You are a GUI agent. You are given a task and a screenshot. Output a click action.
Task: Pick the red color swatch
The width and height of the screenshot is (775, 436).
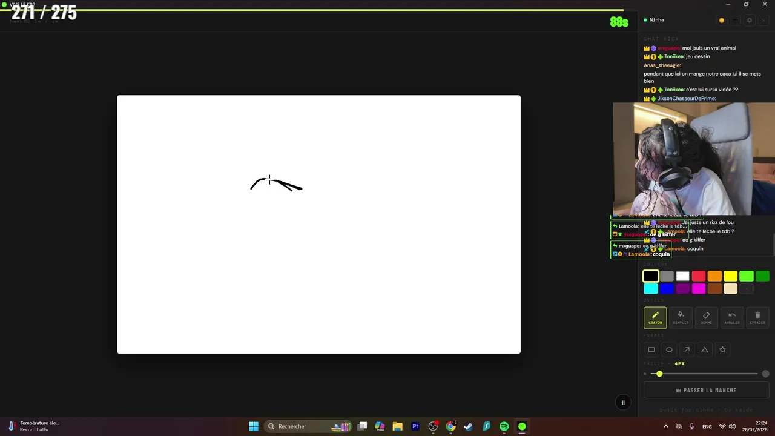[699, 276]
